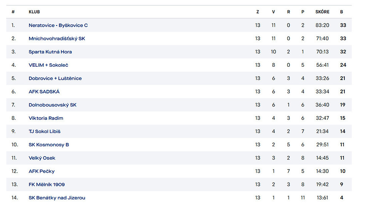Open FK Mělník 1909 team page
Image resolution: width=365 pixels, height=213 pixels.
click(47, 184)
